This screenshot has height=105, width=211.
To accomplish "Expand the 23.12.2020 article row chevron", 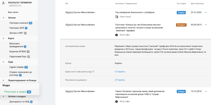I will pos(206,12).
